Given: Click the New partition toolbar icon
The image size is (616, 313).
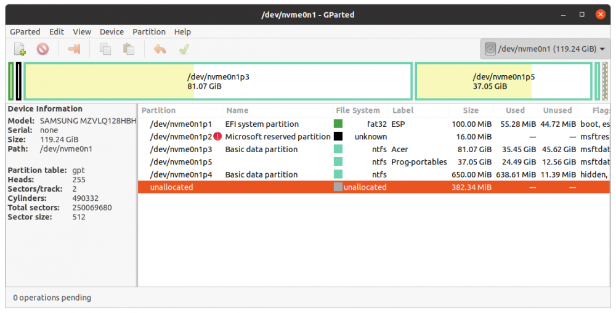Looking at the screenshot, I should click(x=20, y=49).
